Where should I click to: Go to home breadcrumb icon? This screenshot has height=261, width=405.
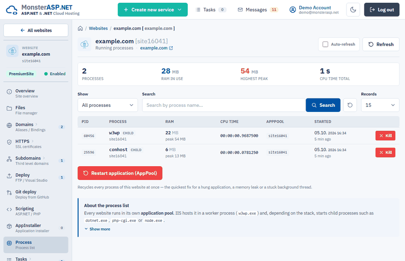point(81,29)
